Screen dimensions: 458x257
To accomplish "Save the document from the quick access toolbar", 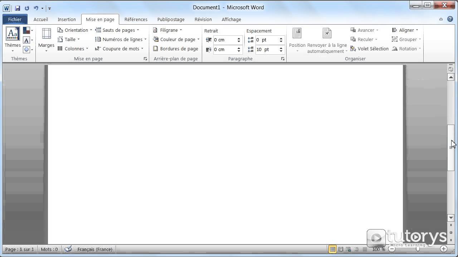I will [17, 8].
